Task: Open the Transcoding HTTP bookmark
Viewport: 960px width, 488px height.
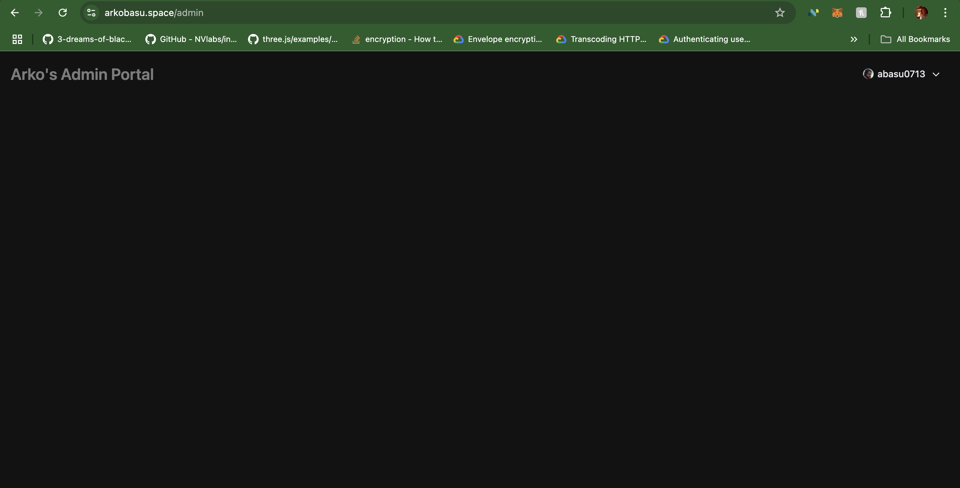Action: (601, 39)
